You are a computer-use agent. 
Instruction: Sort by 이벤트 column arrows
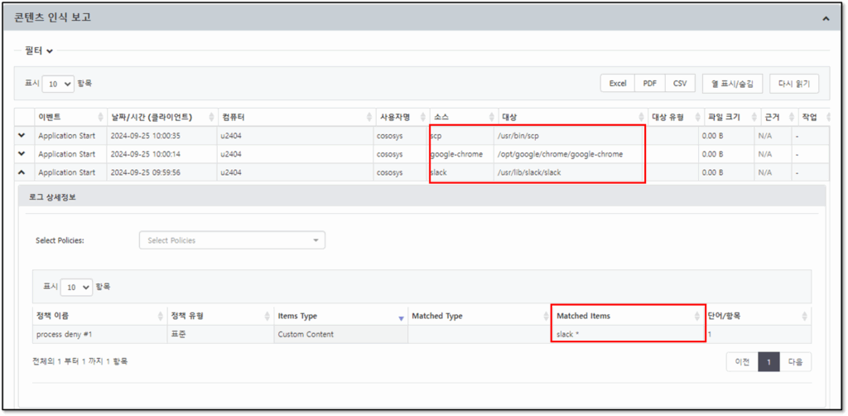point(100,118)
